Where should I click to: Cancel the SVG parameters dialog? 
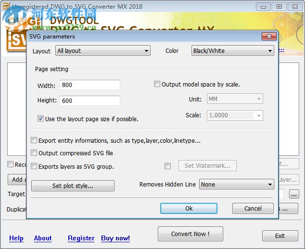tap(253, 208)
